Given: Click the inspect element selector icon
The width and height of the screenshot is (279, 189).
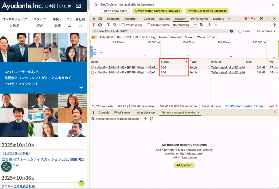Looking at the screenshot, I should [x=93, y=19].
